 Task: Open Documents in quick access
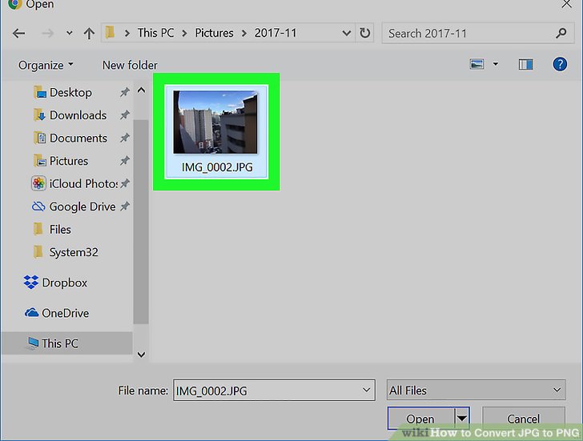click(x=78, y=138)
